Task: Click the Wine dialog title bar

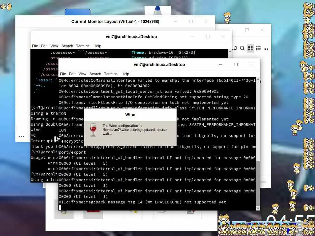Action: coord(130,115)
